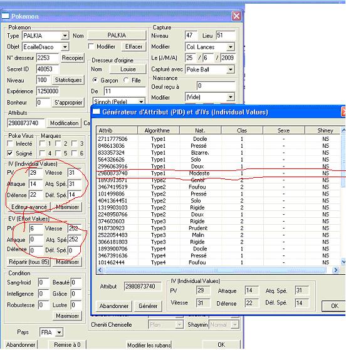Sort by the Nat. column header
The width and height of the screenshot is (346, 350).
point(200,130)
